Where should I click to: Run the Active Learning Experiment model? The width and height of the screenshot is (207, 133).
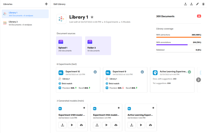(x=141, y=125)
